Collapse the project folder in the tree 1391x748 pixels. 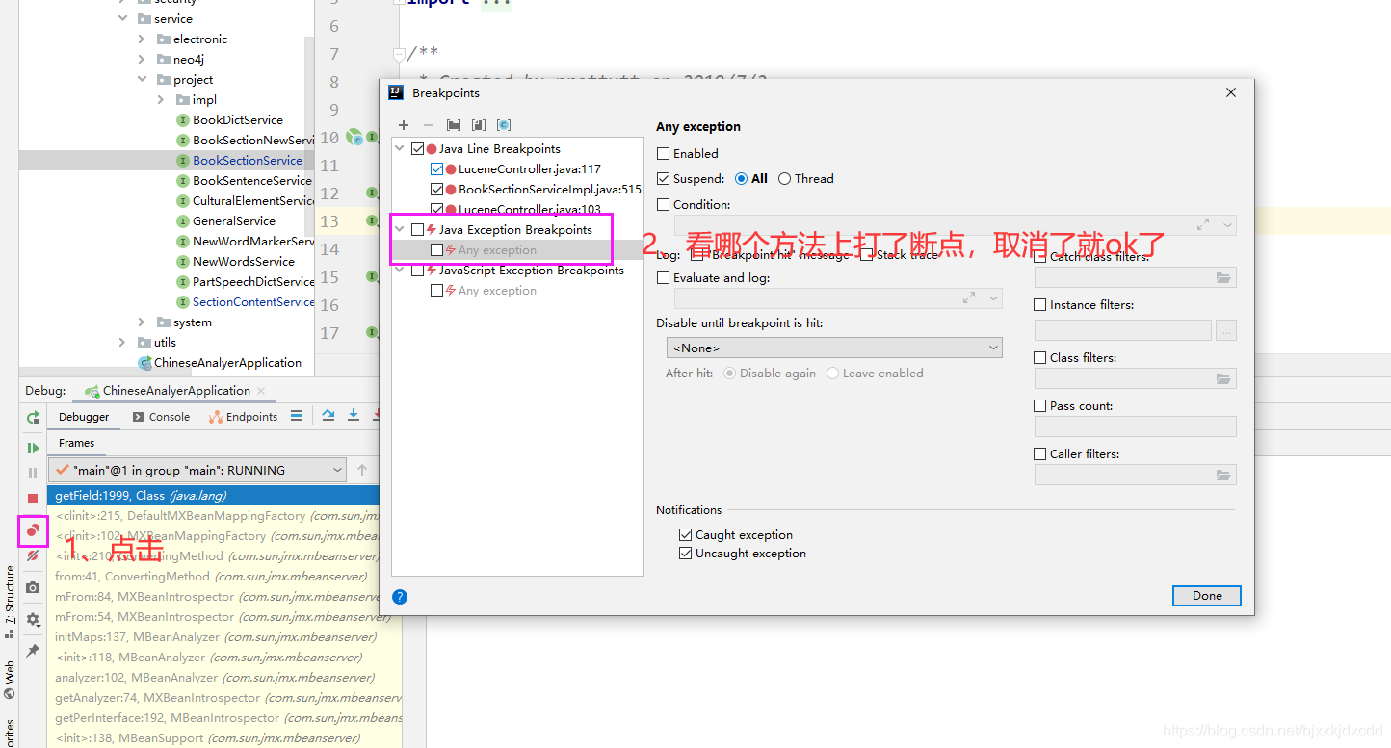[142, 79]
